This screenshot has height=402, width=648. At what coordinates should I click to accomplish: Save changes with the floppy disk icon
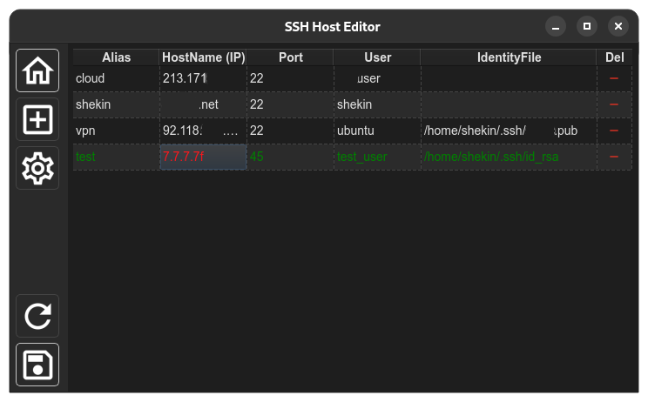pos(37,365)
